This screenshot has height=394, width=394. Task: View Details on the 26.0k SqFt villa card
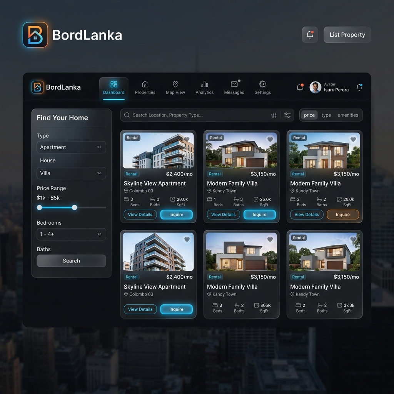click(307, 215)
